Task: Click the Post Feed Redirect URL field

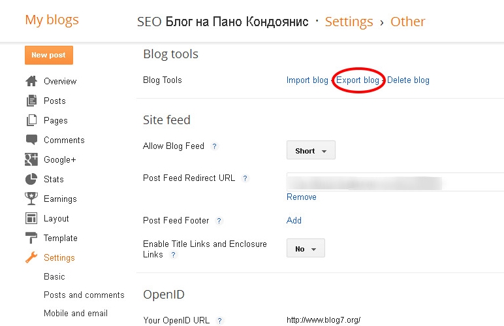Action: point(392,182)
